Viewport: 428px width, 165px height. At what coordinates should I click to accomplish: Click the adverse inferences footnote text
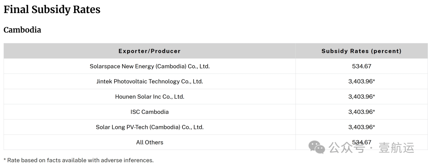coord(78,160)
